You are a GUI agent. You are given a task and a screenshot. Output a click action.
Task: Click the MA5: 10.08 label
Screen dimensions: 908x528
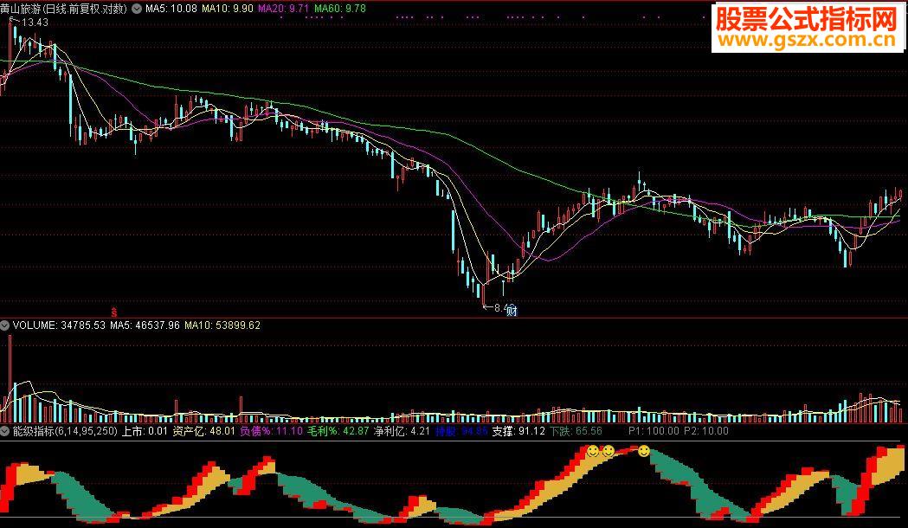pyautogui.click(x=171, y=9)
